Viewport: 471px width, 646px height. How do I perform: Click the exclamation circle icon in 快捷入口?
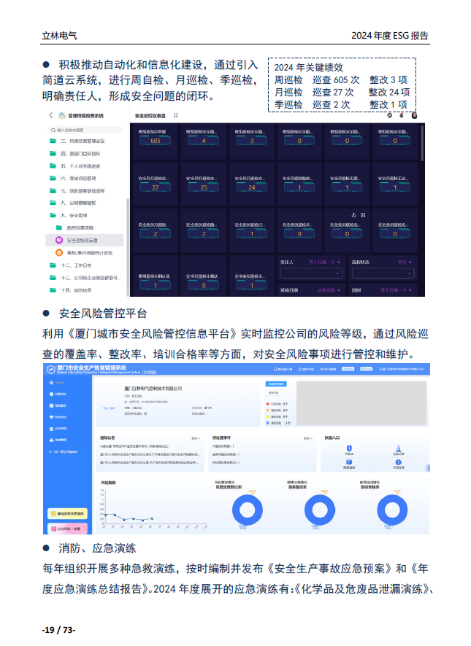398,462
